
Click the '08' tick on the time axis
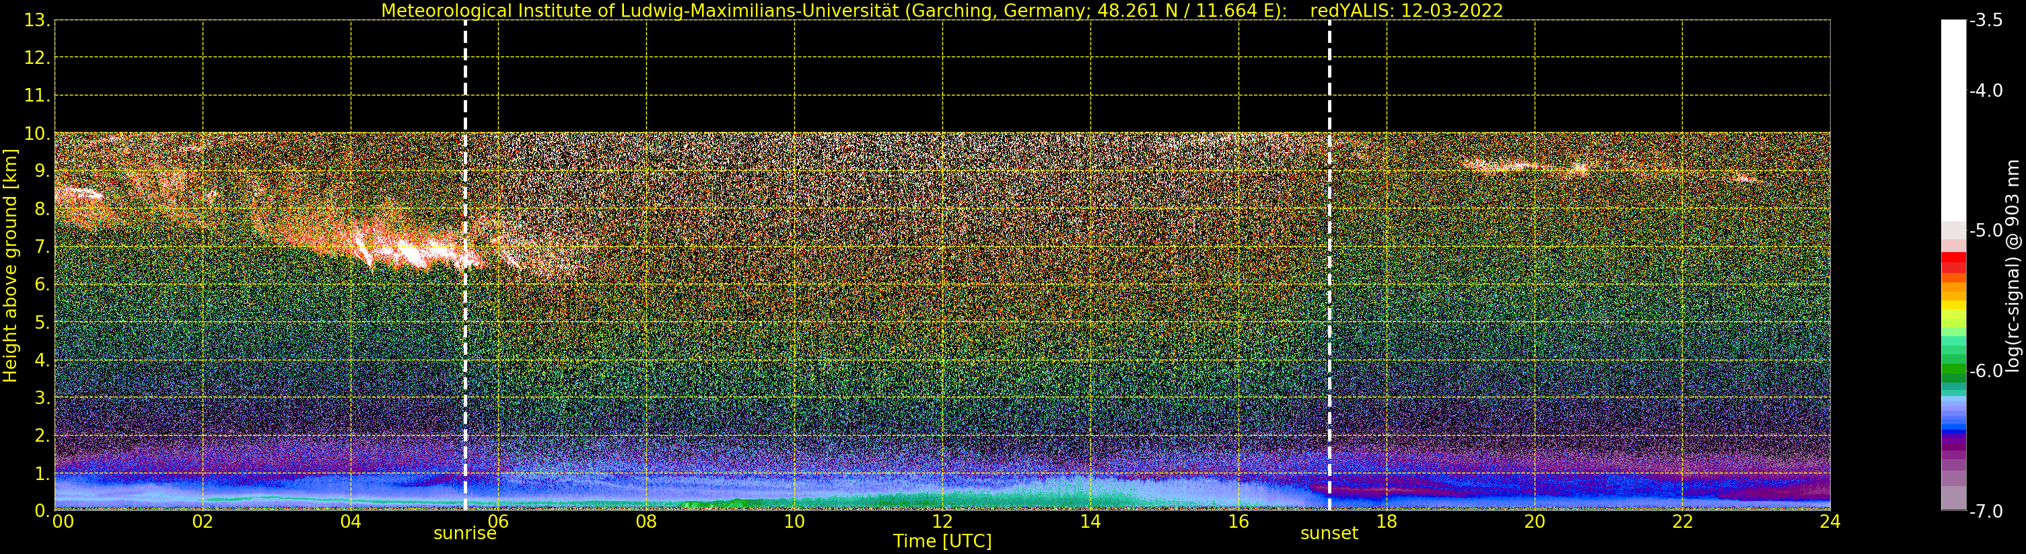click(646, 521)
